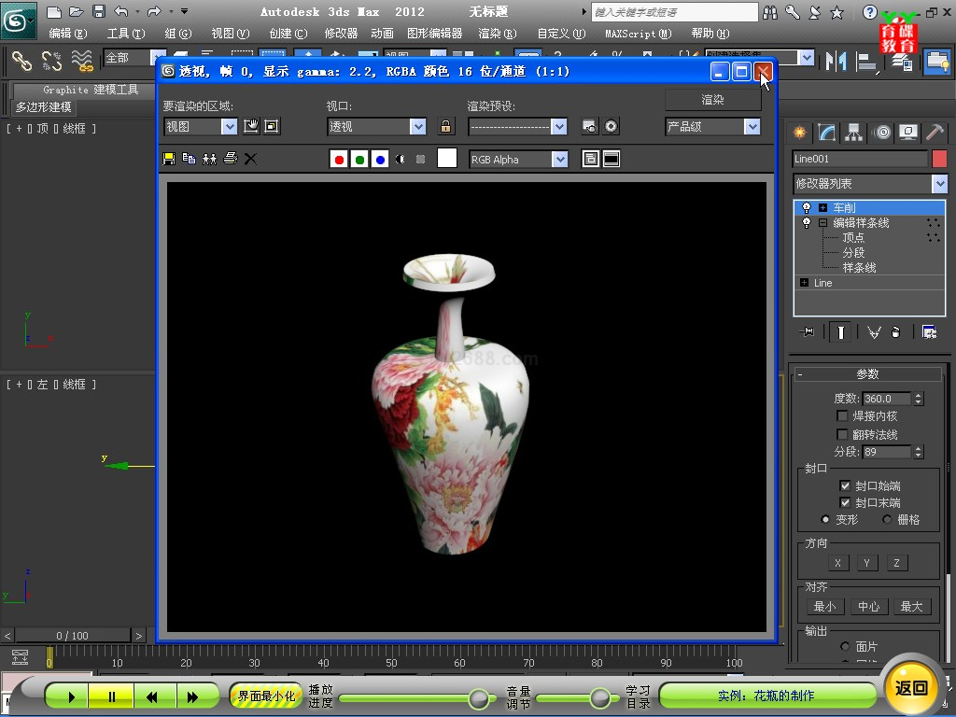Select the 栅格 radio button
Image resolution: width=956 pixels, height=717 pixels.
coord(887,520)
